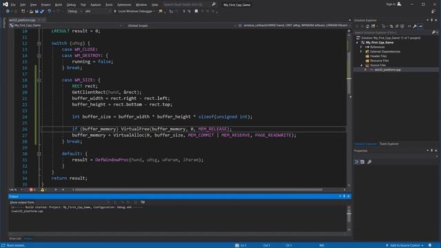Image resolution: width=441 pixels, height=248 pixels.
Task: Click the editor horizontal scrollbar
Action: 198,190
